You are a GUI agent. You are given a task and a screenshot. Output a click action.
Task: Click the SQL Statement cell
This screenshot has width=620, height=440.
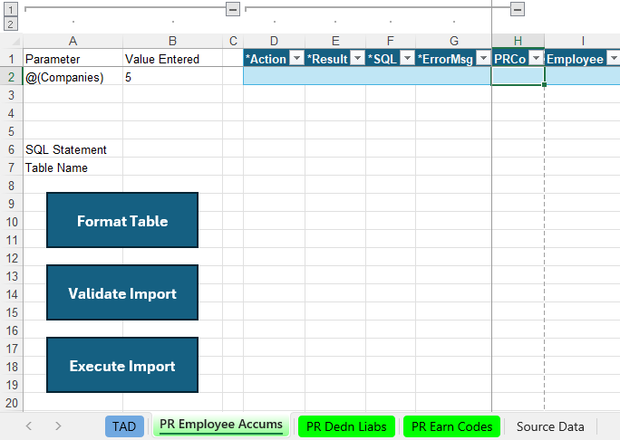pos(73,149)
